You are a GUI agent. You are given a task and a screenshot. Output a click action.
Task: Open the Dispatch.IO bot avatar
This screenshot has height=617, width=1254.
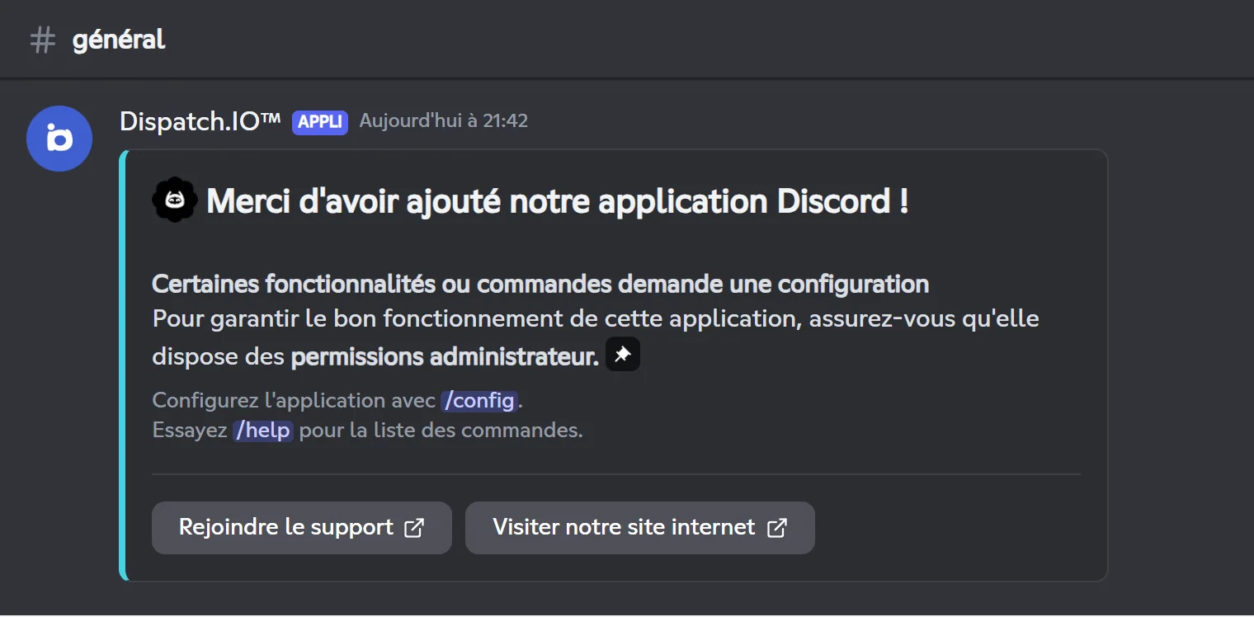coord(59,139)
